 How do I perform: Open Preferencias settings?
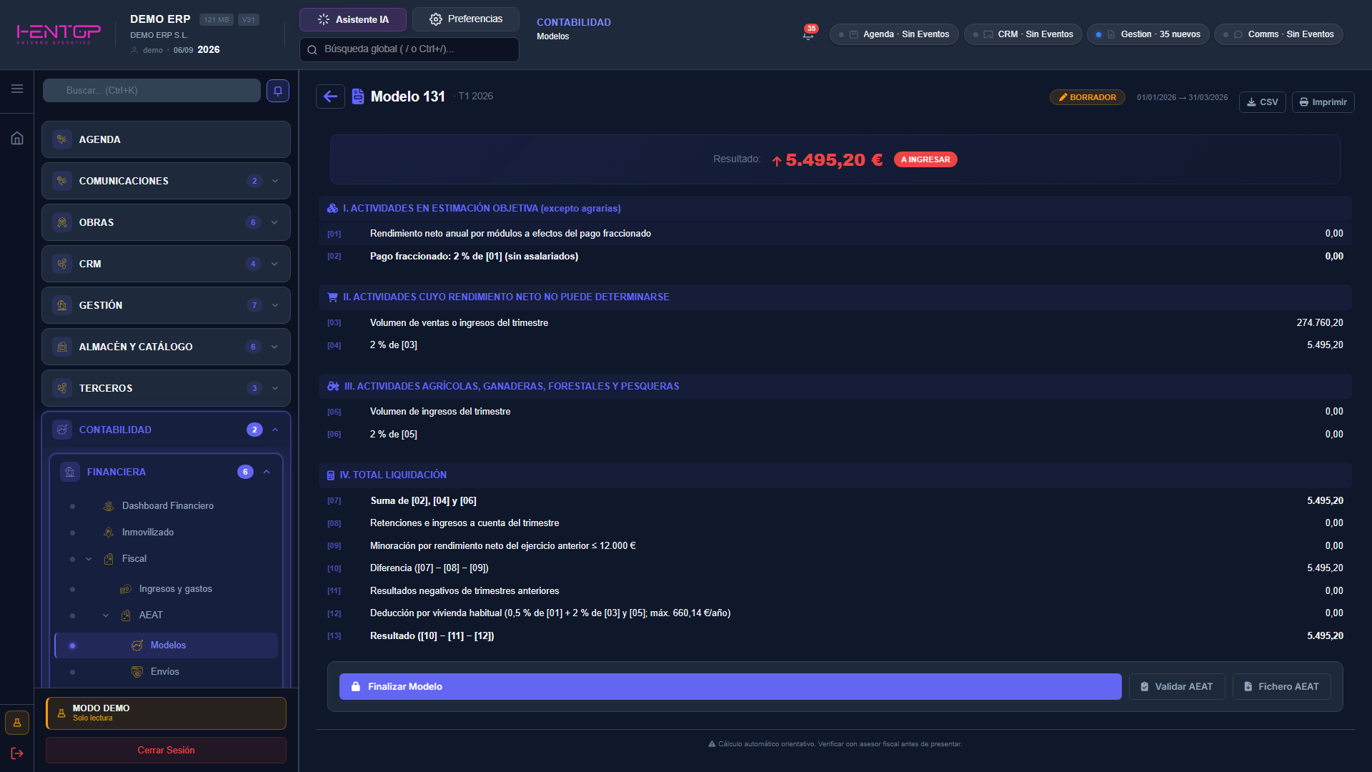[466, 19]
